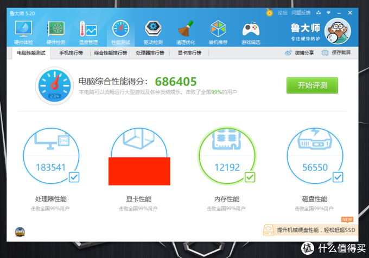Minimize the 鲁大师 window
The height and width of the screenshot is (258, 369).
(339, 13)
